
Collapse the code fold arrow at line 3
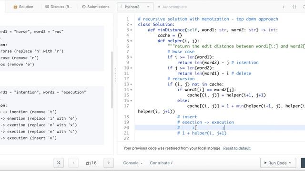coord(131,30)
